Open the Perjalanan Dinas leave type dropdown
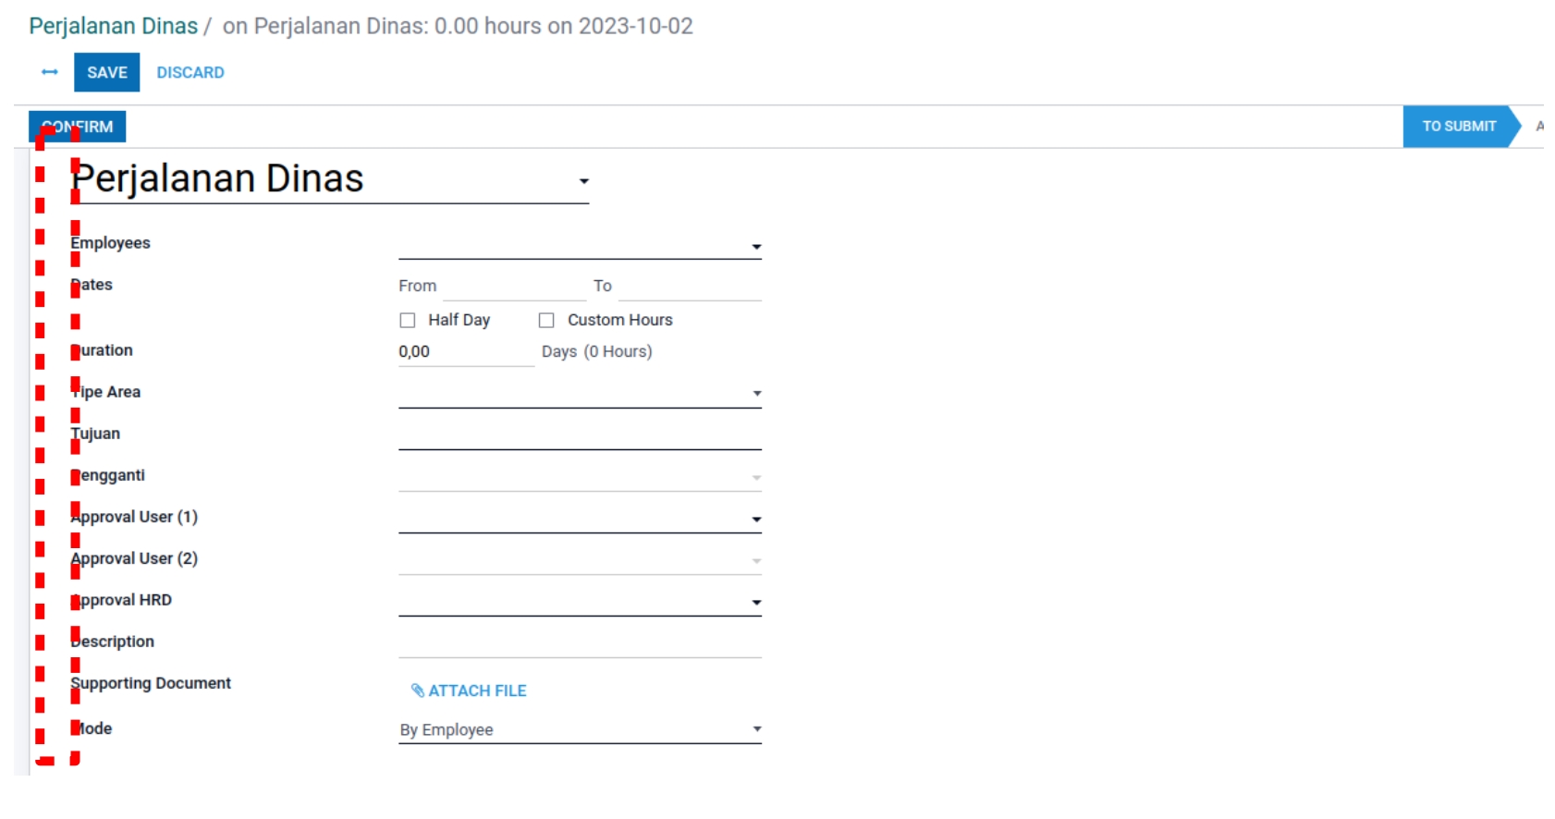Image resolution: width=1555 pixels, height=819 pixels. coord(583,181)
